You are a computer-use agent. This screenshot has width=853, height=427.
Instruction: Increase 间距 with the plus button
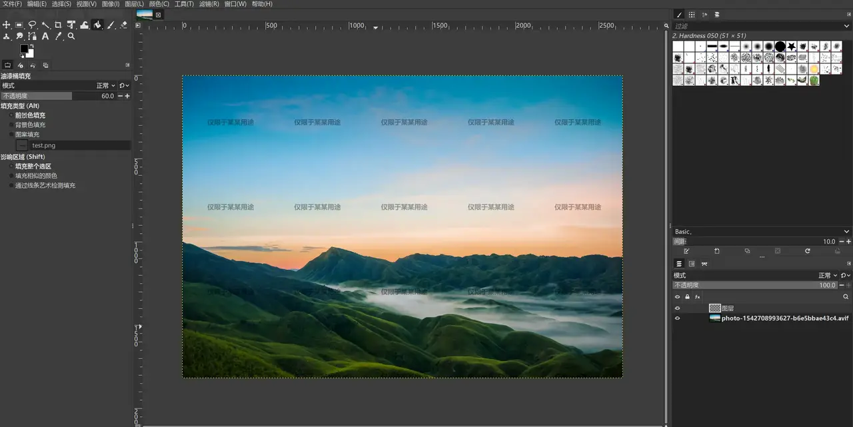point(848,241)
